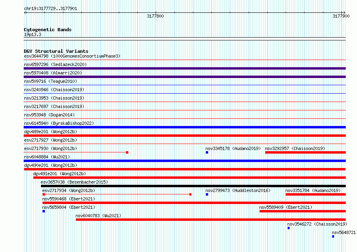
Task: Click esv2717930 red end block
Action: click(127, 152)
